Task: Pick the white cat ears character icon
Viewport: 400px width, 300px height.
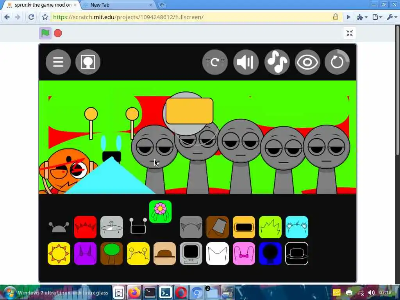Action: pos(218,254)
